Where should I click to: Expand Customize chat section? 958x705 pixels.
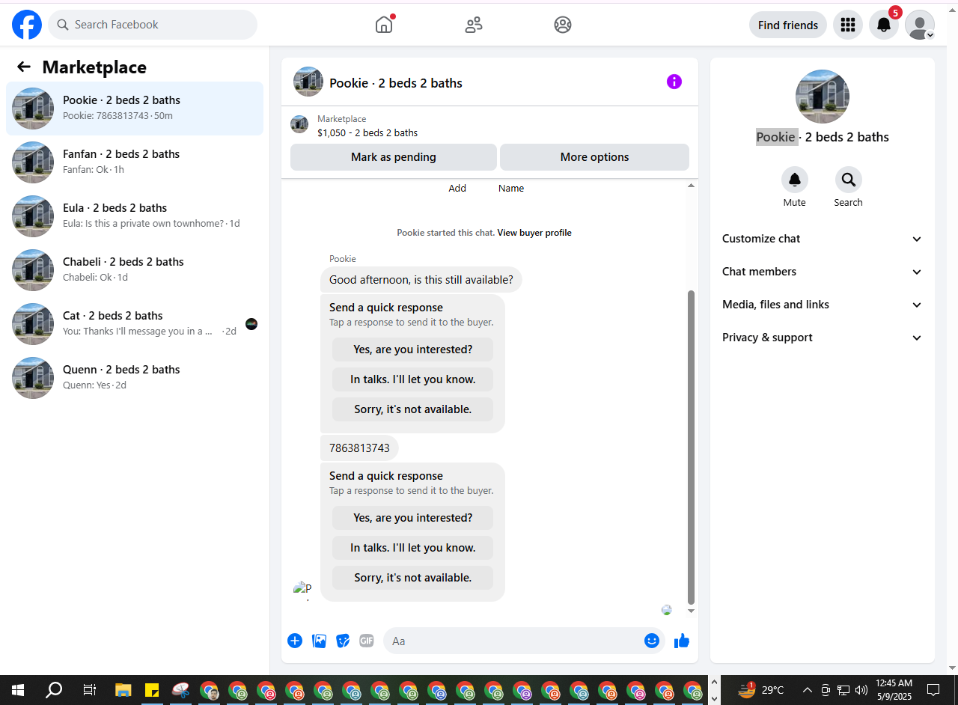pos(823,239)
